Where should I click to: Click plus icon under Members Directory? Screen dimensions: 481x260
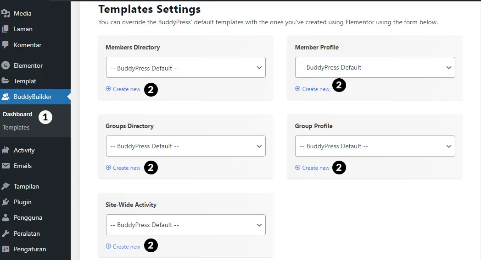pyautogui.click(x=108, y=89)
